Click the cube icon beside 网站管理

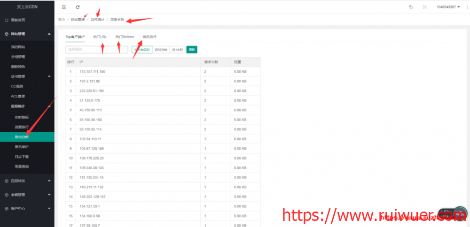[6, 34]
